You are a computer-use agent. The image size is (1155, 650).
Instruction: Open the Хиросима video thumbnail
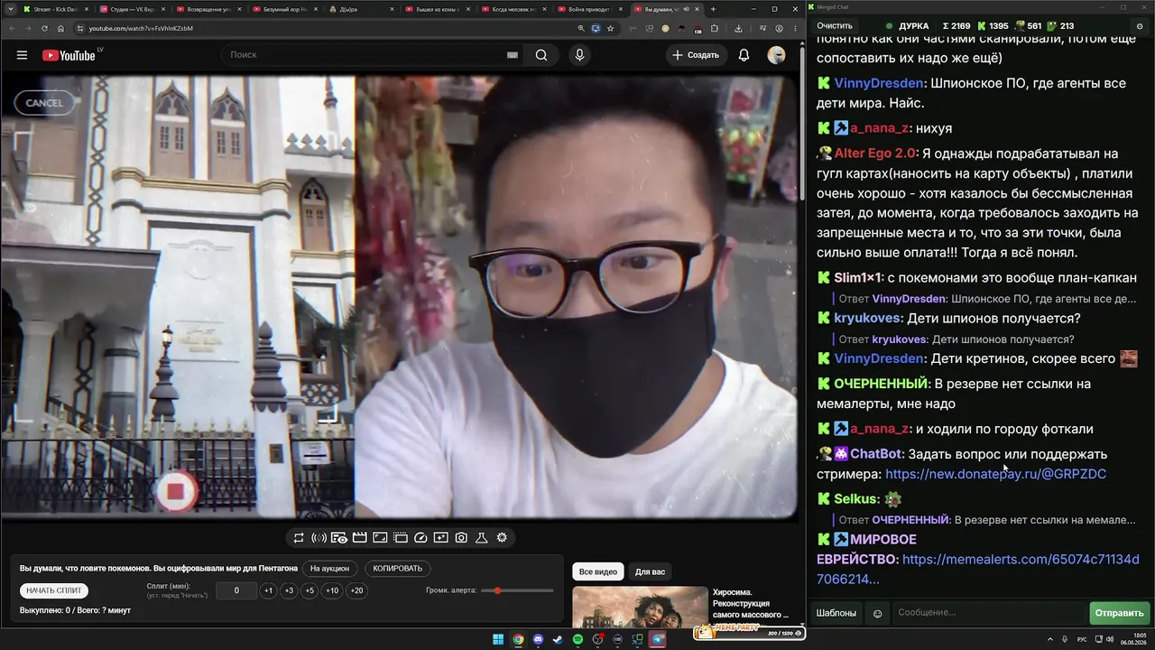[640, 608]
